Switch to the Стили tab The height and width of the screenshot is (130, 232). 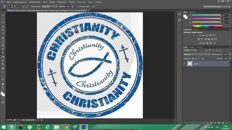pos(195,29)
